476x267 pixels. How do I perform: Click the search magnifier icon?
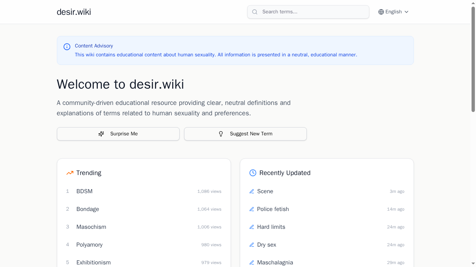click(x=255, y=12)
